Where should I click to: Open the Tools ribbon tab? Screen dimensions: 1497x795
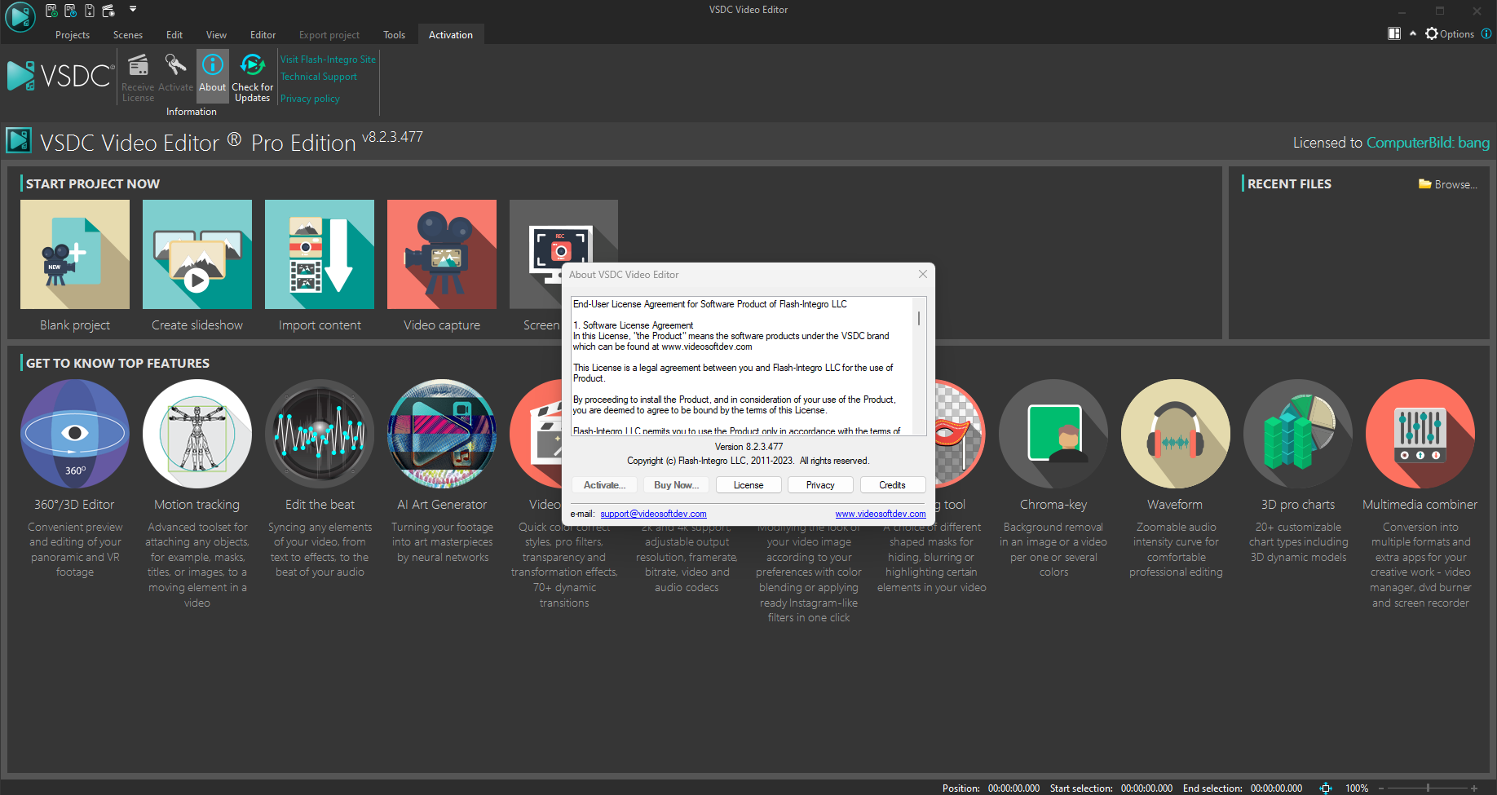coord(394,35)
